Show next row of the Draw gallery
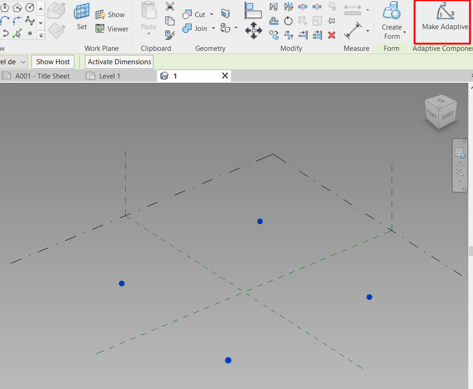The height and width of the screenshot is (389, 473). coord(41,23)
